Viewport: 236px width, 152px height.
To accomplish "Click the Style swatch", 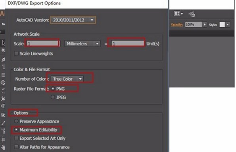I will pos(222,25).
